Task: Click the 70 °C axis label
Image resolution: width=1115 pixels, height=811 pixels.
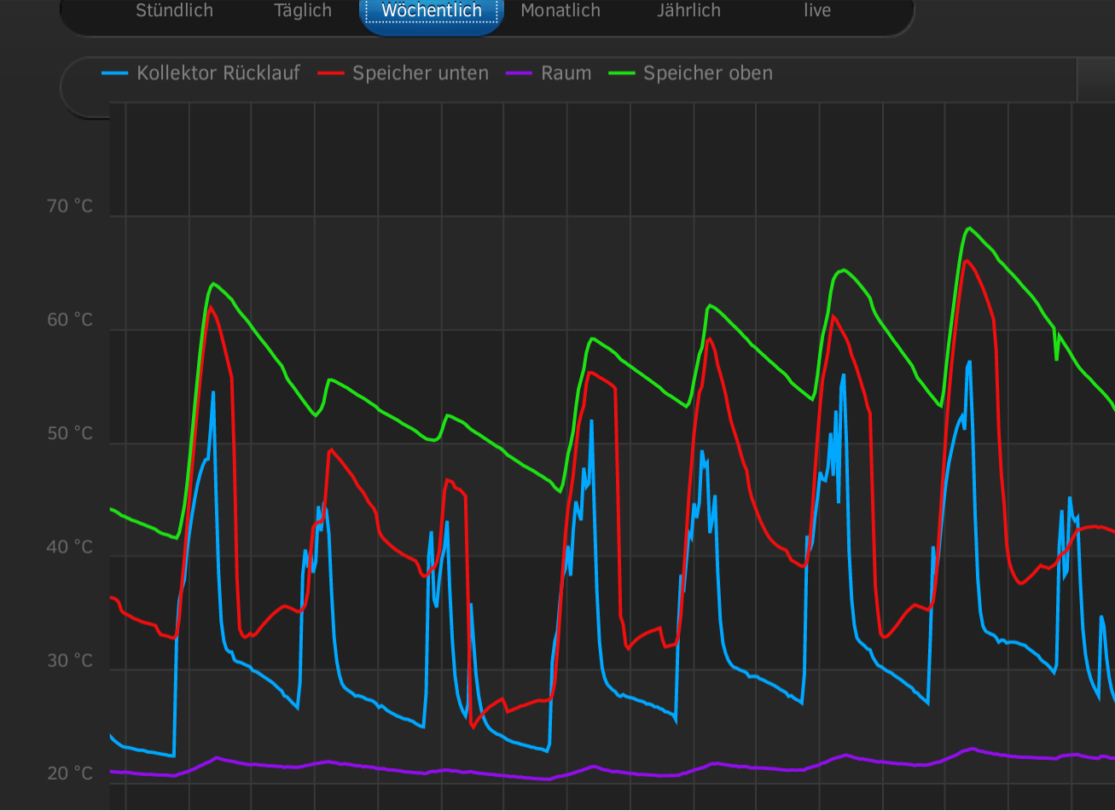Action: (x=70, y=206)
